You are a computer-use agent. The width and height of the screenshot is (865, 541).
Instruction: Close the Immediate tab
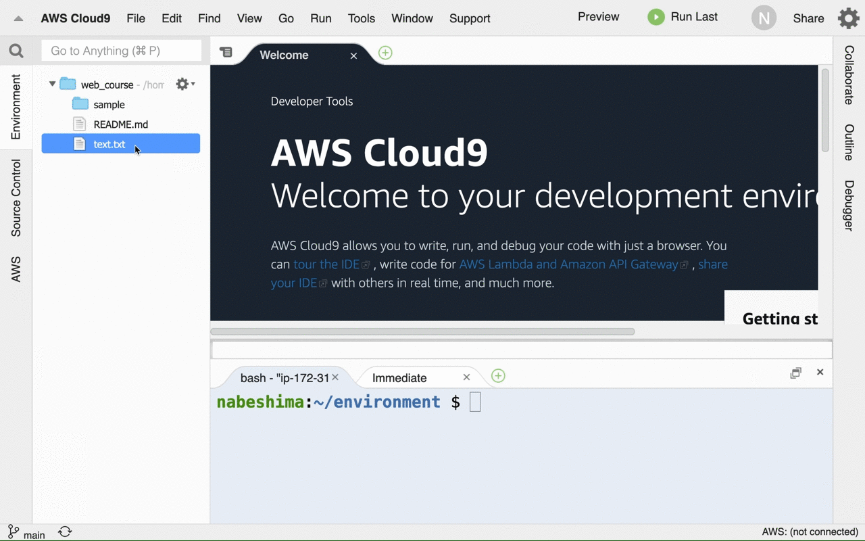[x=466, y=377]
